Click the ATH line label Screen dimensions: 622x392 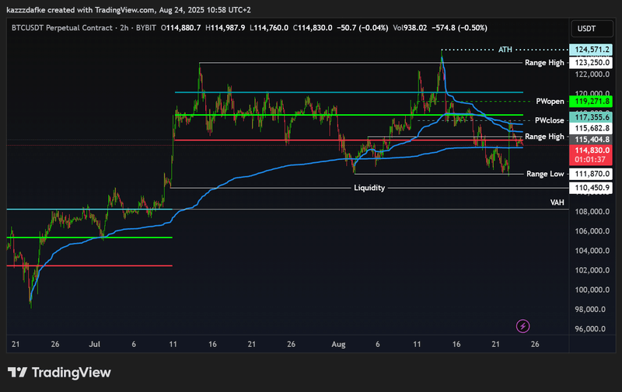coord(505,50)
